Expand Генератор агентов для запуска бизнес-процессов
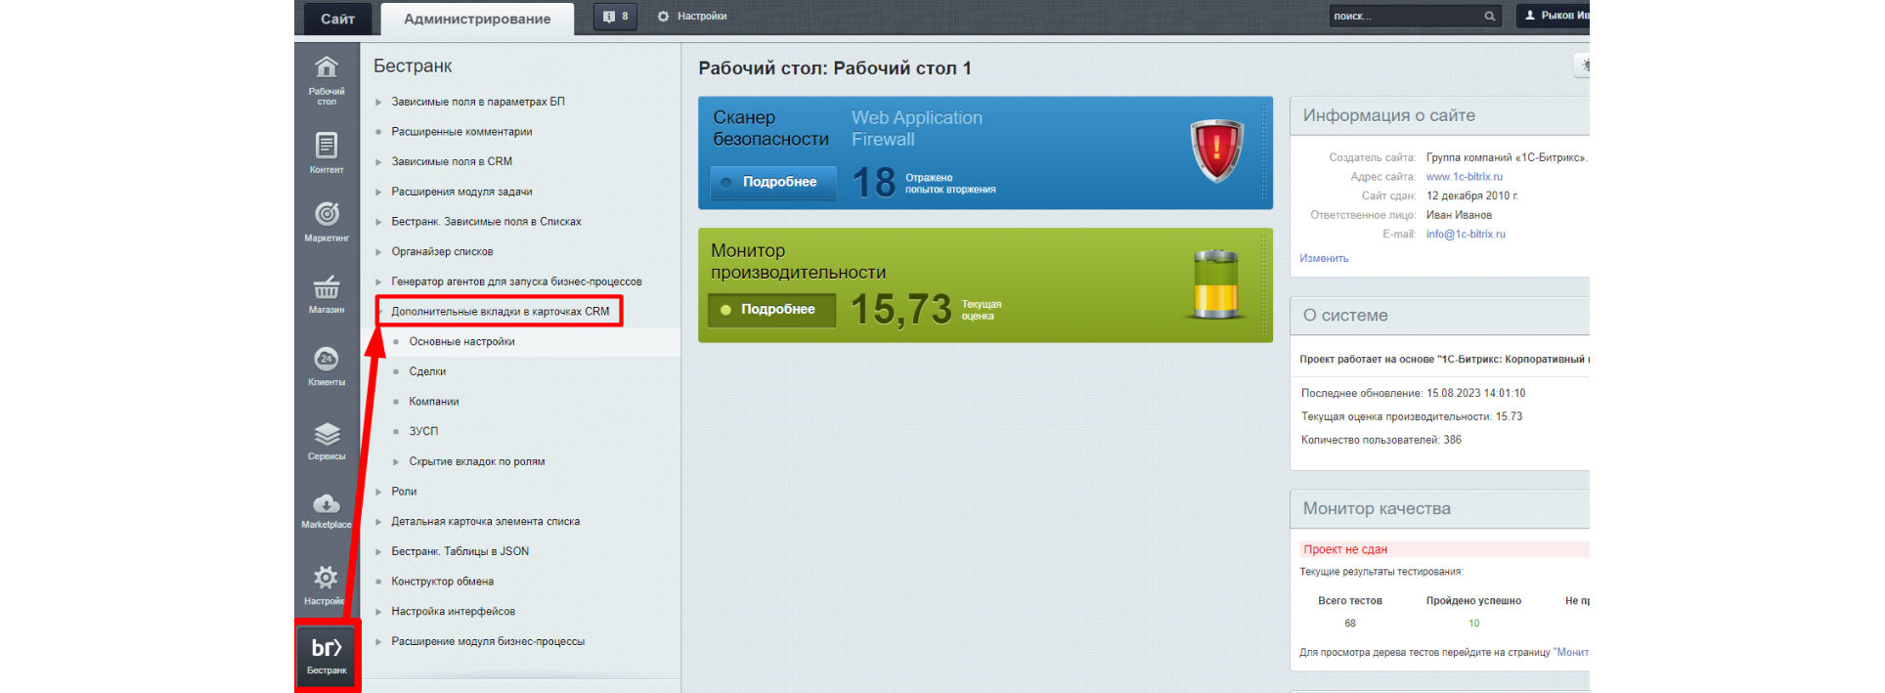The image size is (1885, 693). tap(378, 282)
